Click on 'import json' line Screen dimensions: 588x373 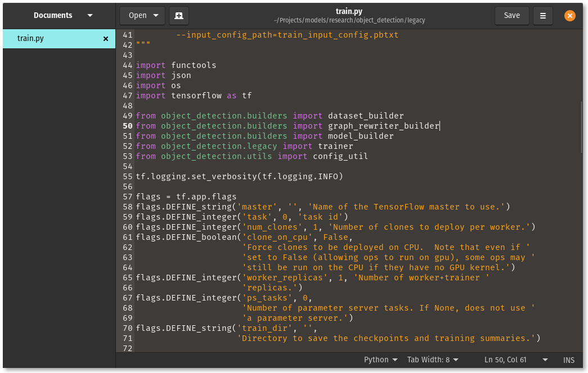tap(164, 75)
